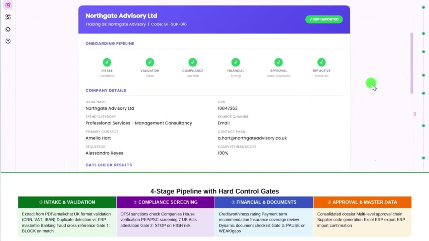
Task: Select the Financial & Documents stage header
Action: [264, 202]
